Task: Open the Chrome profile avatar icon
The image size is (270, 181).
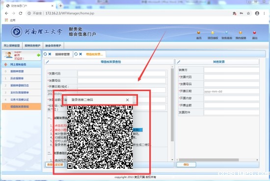Action: (257, 13)
